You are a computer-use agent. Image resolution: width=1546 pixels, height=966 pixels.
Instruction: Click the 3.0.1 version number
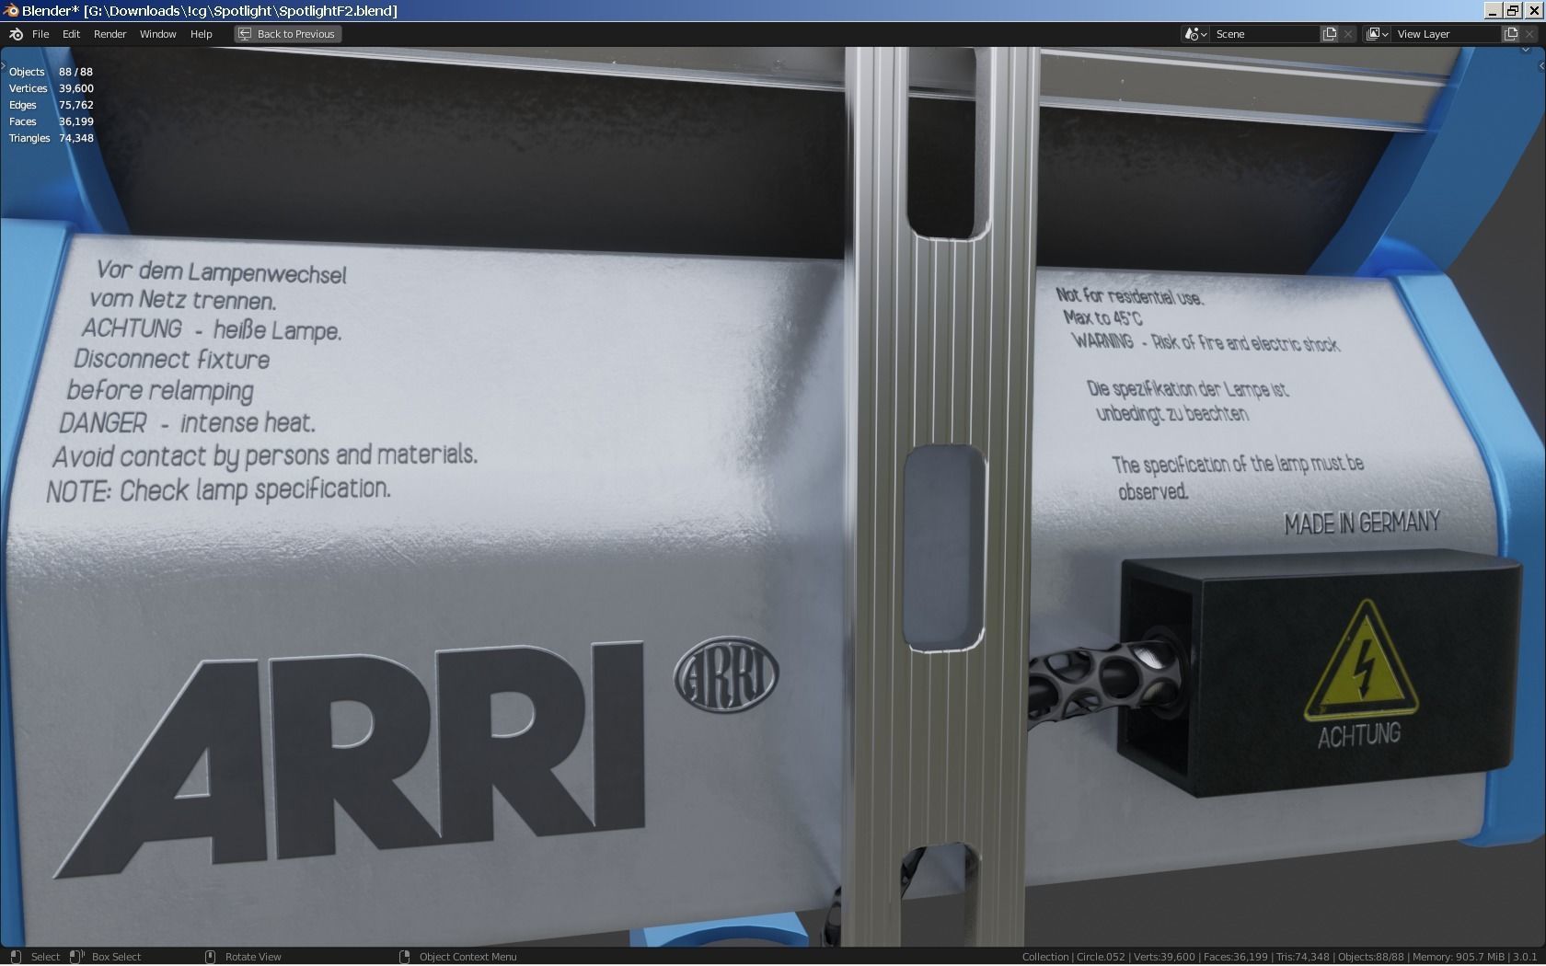(x=1525, y=957)
